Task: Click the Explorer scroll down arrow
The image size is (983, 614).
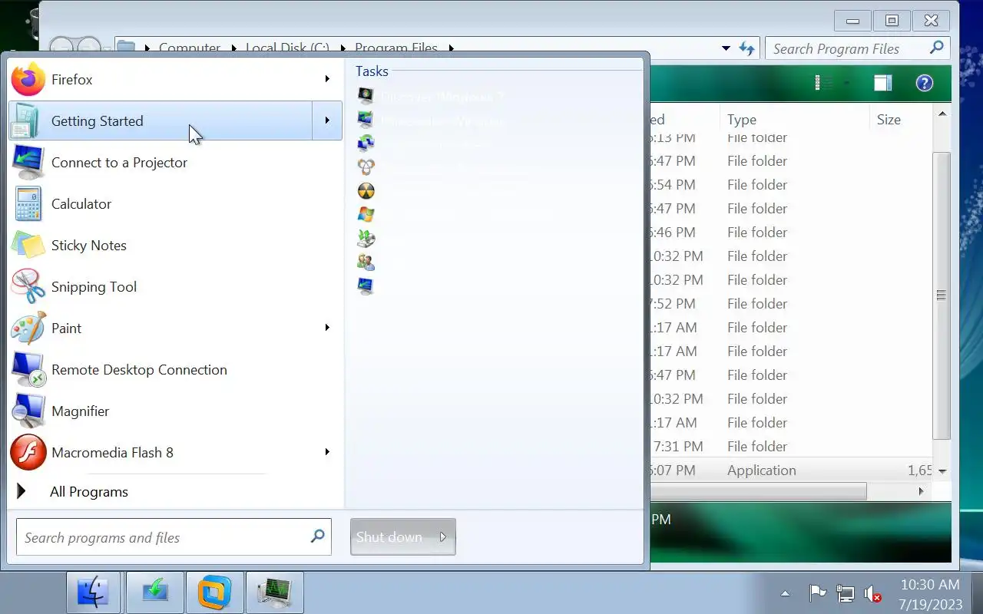Action: (x=942, y=471)
